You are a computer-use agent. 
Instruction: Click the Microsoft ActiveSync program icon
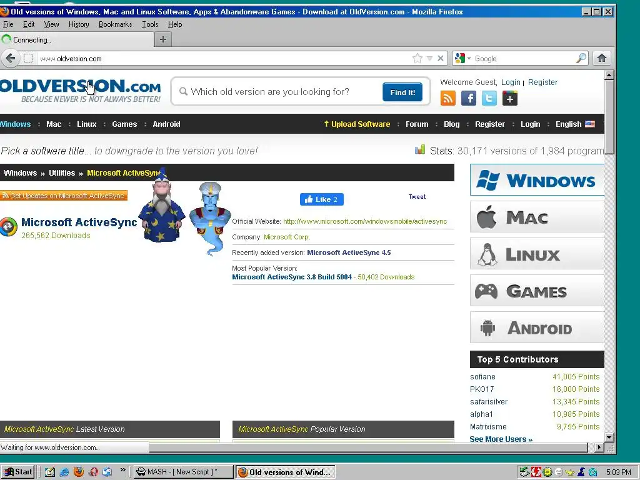coord(8,227)
